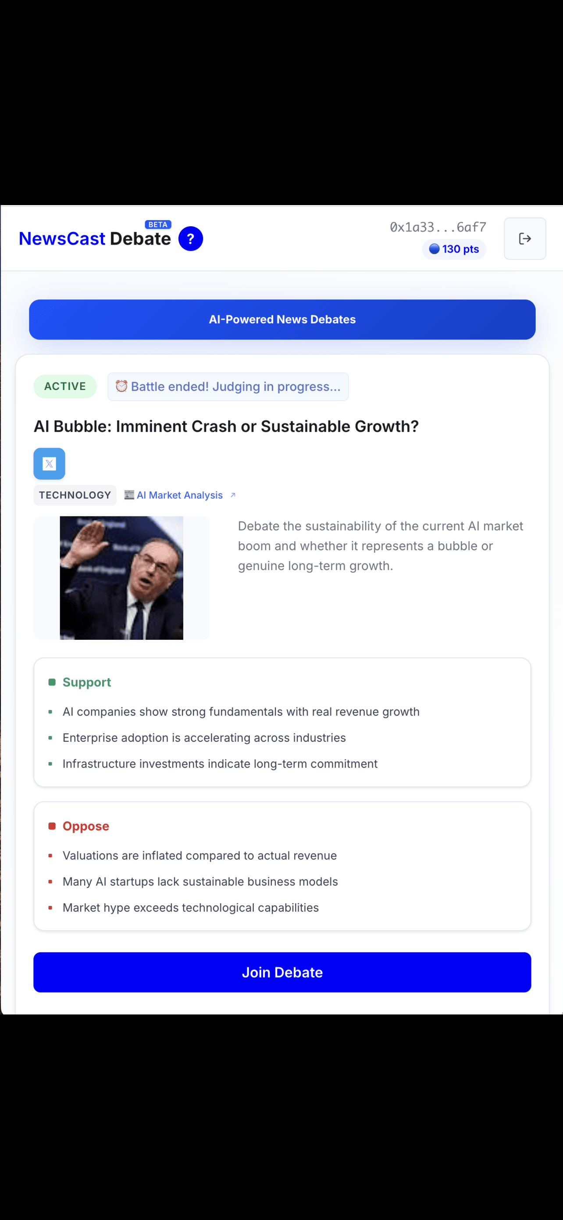This screenshot has width=563, height=1220.
Task: Select the AI-Powered News Debates banner
Action: click(x=282, y=320)
